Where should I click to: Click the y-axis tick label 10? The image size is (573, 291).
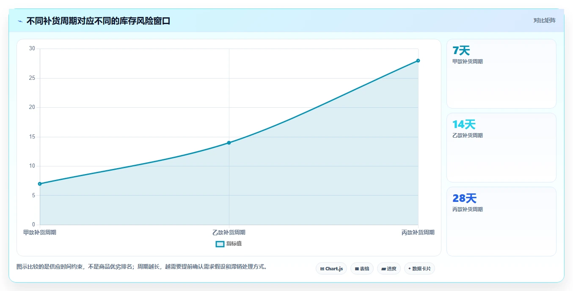pyautogui.click(x=32, y=166)
